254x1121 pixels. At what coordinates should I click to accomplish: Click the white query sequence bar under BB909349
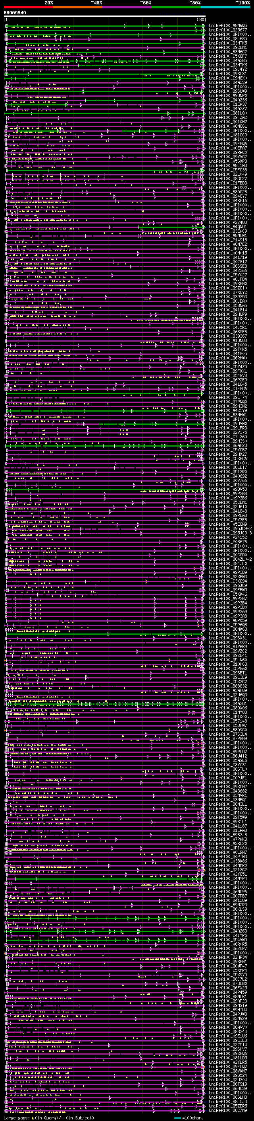point(105,17)
